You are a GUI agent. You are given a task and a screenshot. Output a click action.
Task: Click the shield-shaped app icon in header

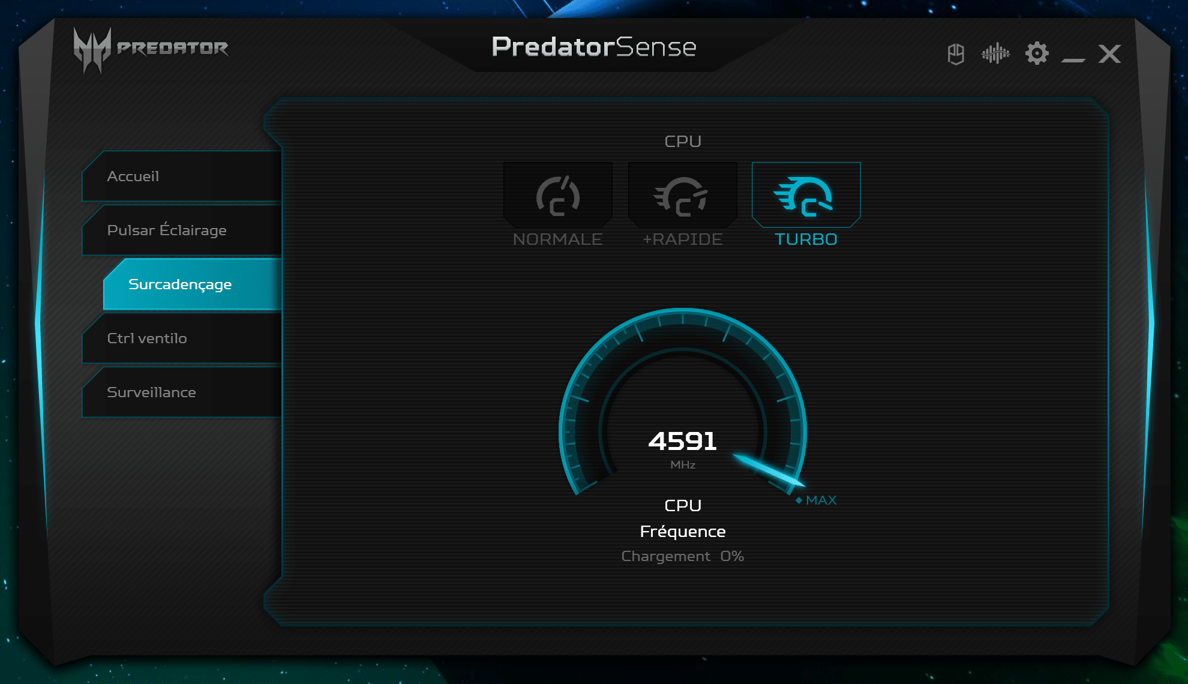tap(956, 54)
